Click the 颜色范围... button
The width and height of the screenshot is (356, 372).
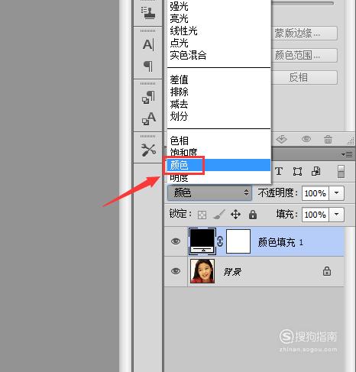[x=305, y=55]
